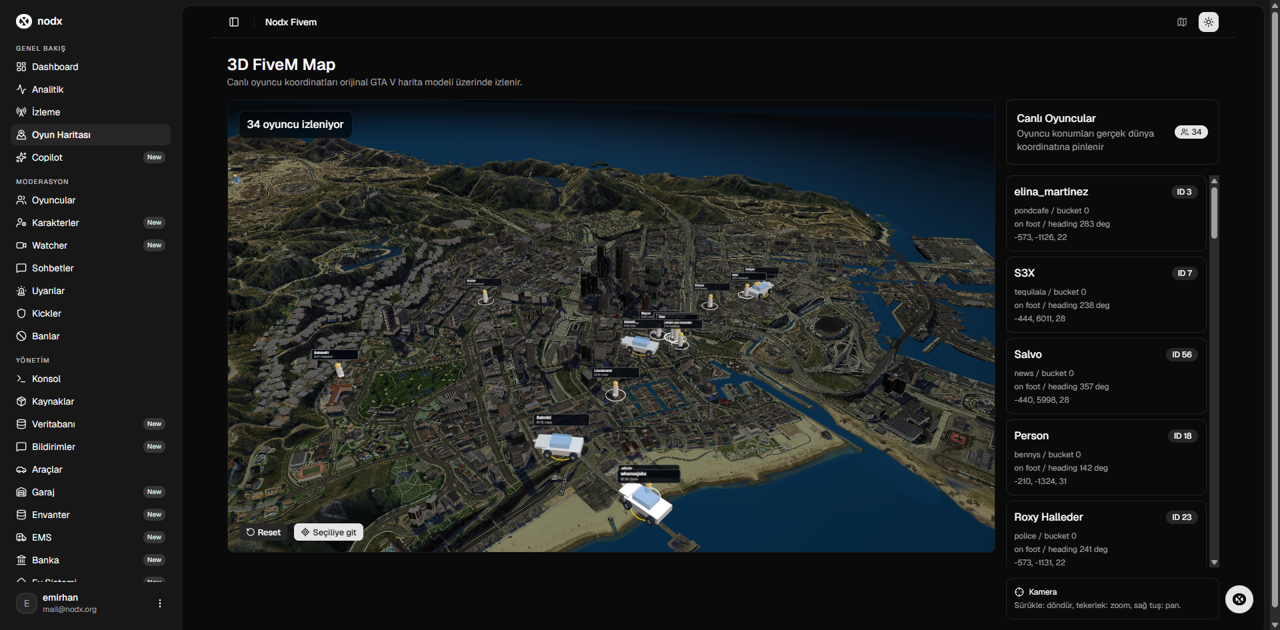Click coordinates -573, -1126, 22 text
This screenshot has height=630, width=1280.
pos(1041,237)
